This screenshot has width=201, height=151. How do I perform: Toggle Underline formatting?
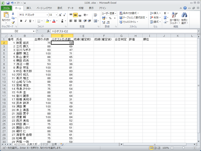30,21
